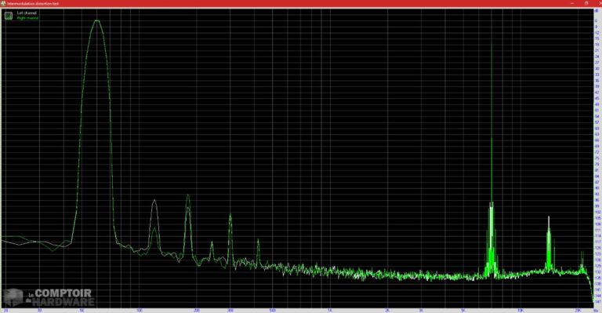
Task: Select the green 'Right channel' legend label
Action: 27,18
